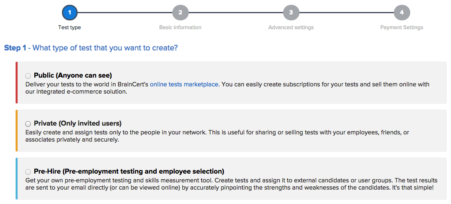Open the online tests marketplace link
This screenshot has width=451, height=204.
click(x=184, y=84)
